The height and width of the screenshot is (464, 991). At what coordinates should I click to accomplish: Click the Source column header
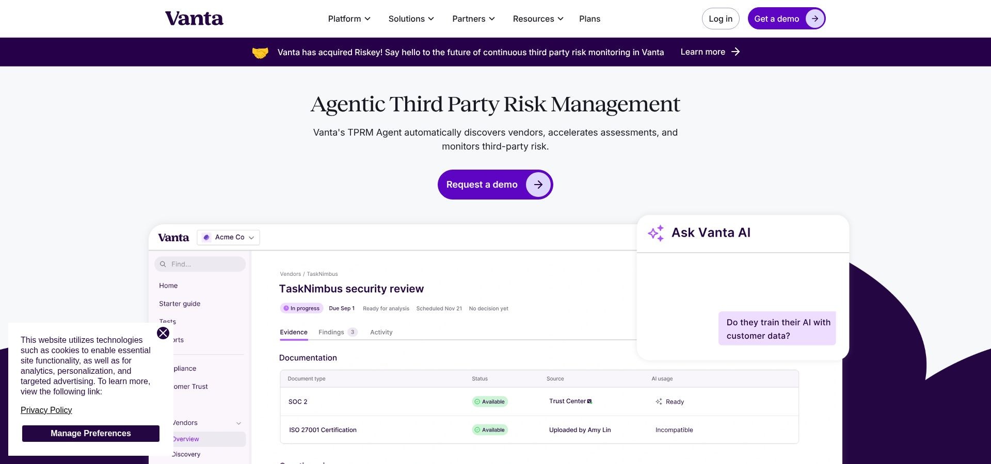[555, 379]
